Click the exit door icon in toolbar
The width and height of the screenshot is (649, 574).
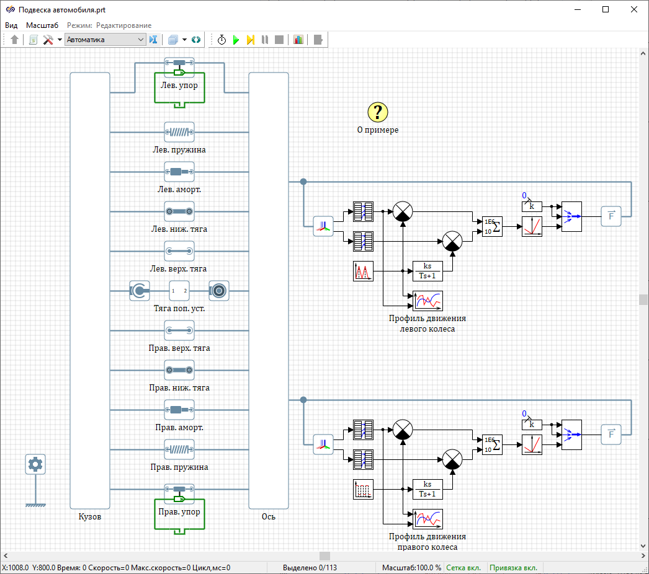click(x=318, y=40)
